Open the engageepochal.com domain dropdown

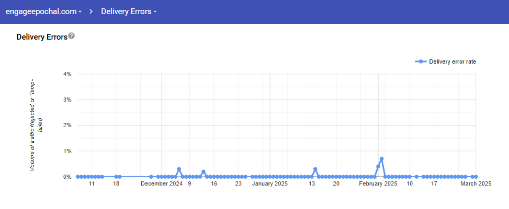pos(43,11)
